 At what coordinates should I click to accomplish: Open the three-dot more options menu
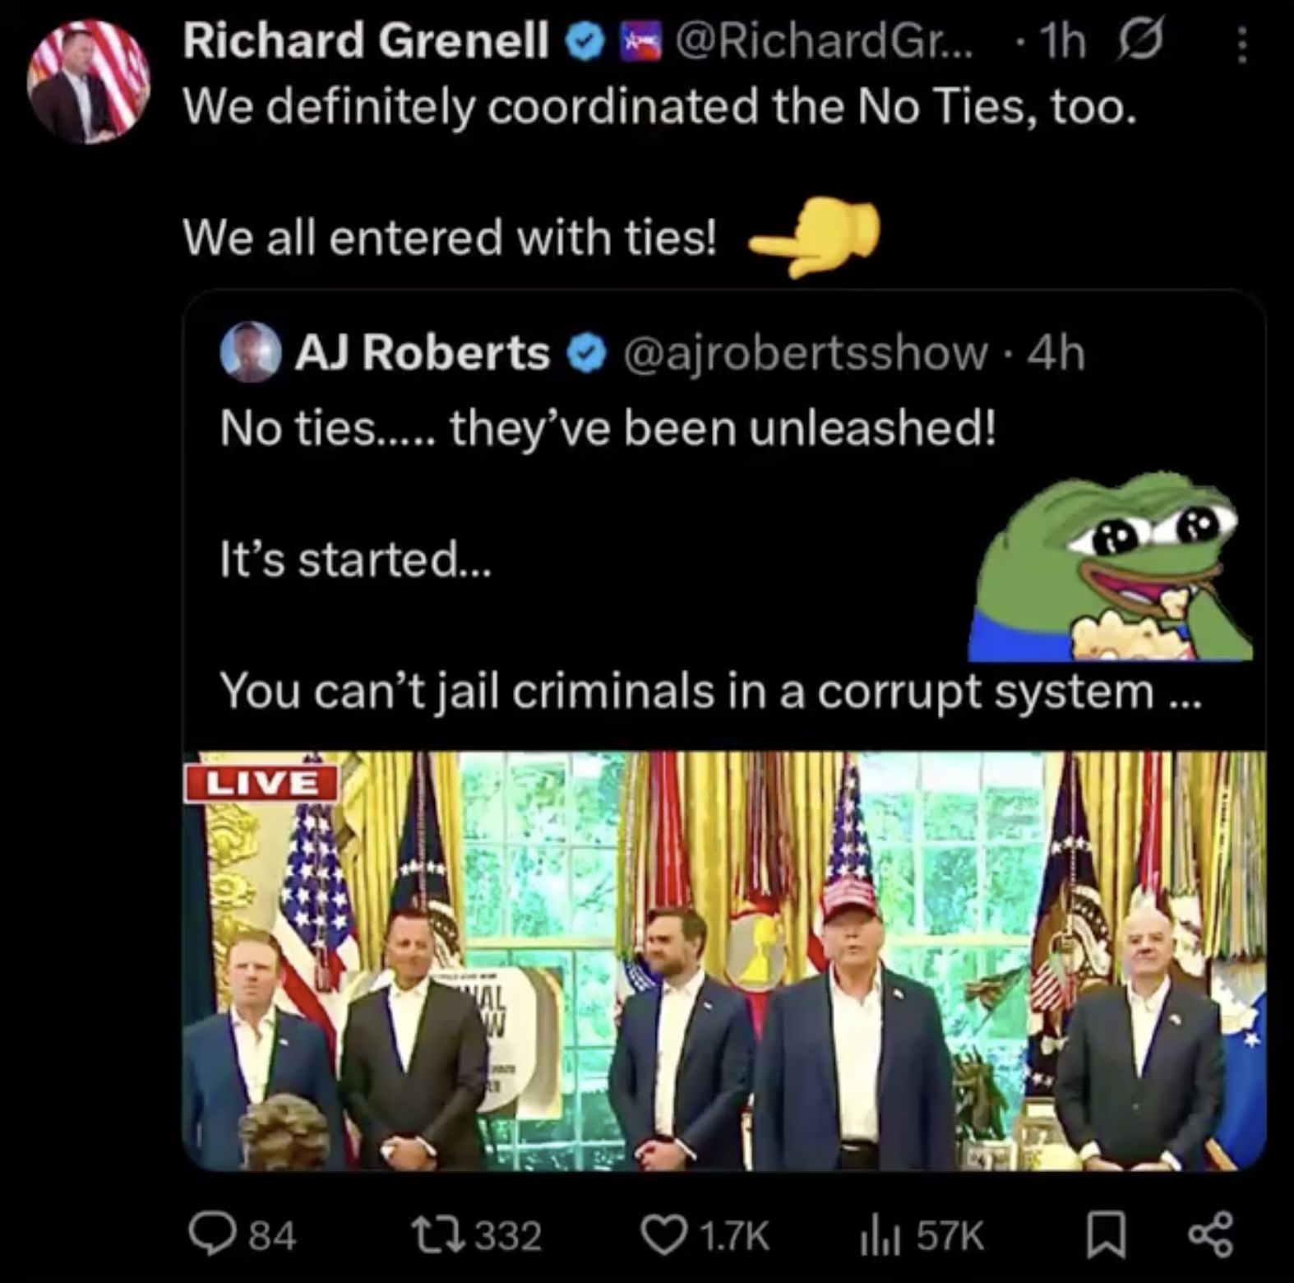pos(1241,44)
